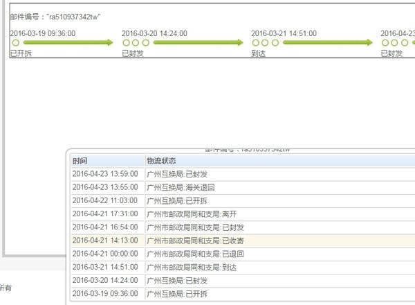Click the mail number "ra510937342tw" label

(x=55, y=17)
